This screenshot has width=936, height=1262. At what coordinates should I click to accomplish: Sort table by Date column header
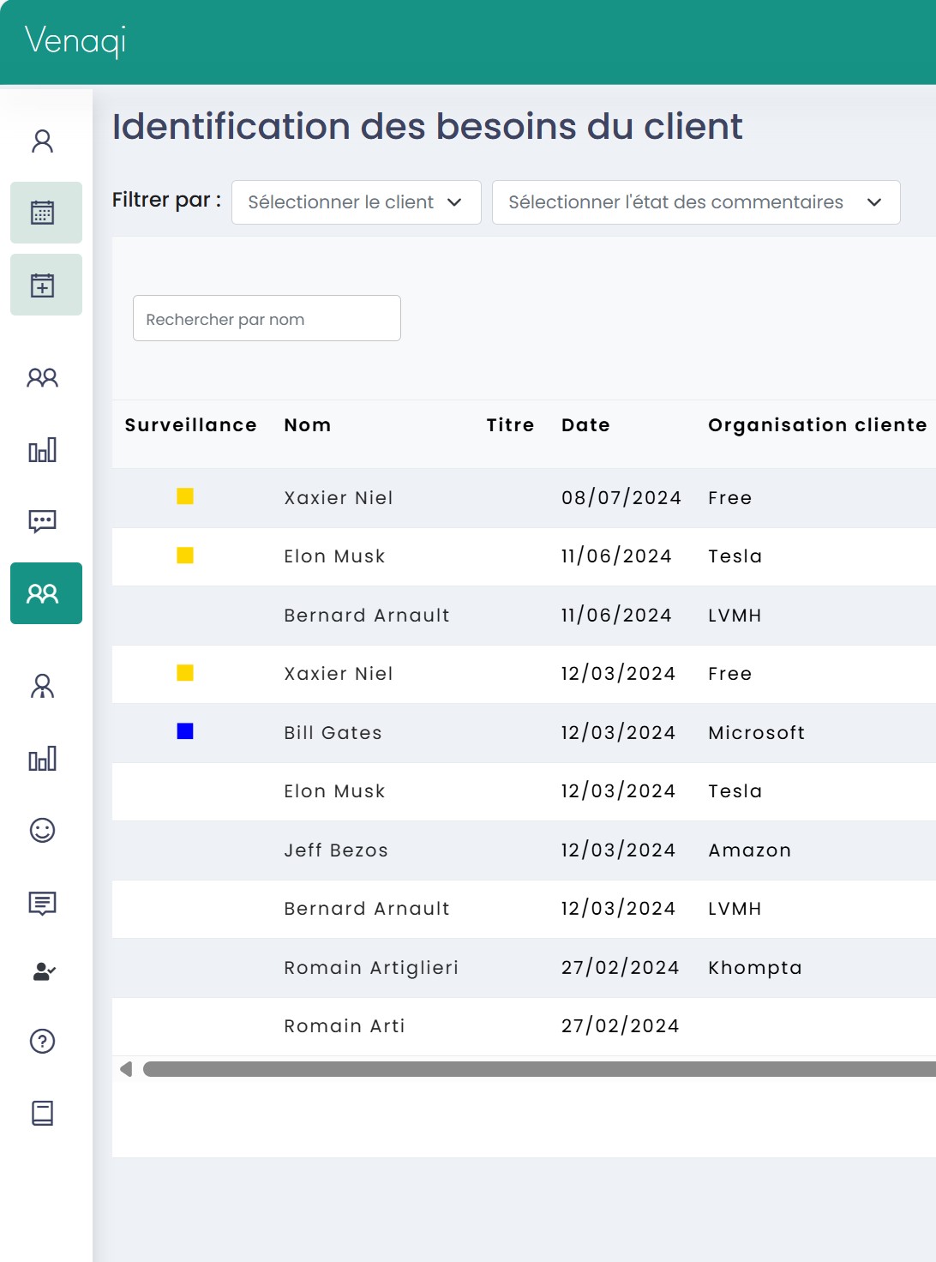[585, 425]
